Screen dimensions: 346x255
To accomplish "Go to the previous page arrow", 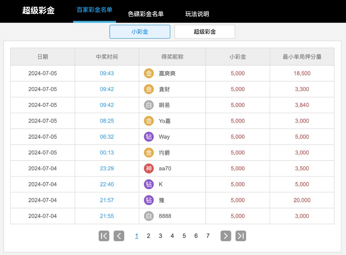I will tap(119, 236).
